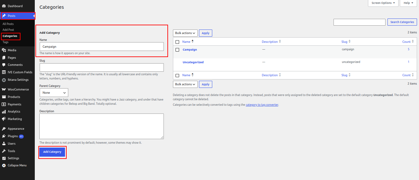
Task: Click sort arrows beside top Count header
Action: pyautogui.click(x=413, y=42)
